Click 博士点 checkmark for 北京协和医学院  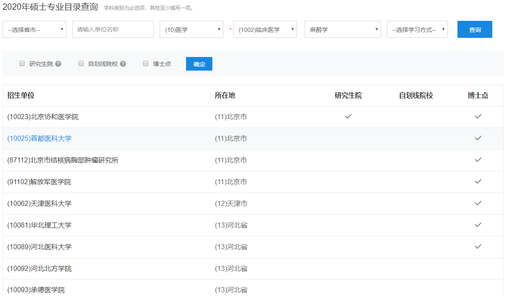(478, 117)
